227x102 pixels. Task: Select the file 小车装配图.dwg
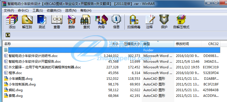coord(20,79)
